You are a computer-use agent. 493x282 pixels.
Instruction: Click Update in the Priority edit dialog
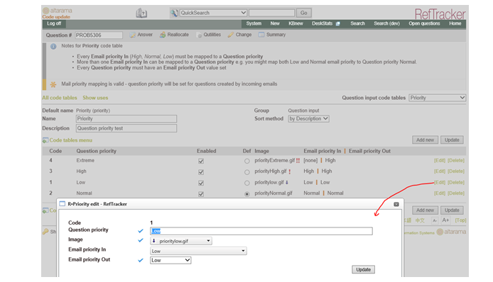(x=363, y=270)
